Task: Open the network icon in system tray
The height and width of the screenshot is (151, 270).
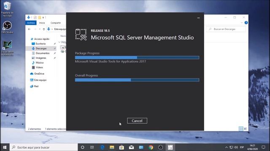Action: click(x=231, y=147)
